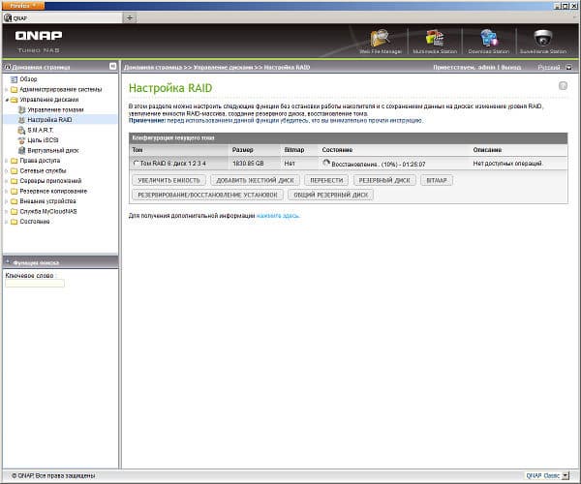The image size is (581, 484).
Task: Open QNAP Classic theme dropdown
Action: 566,475
